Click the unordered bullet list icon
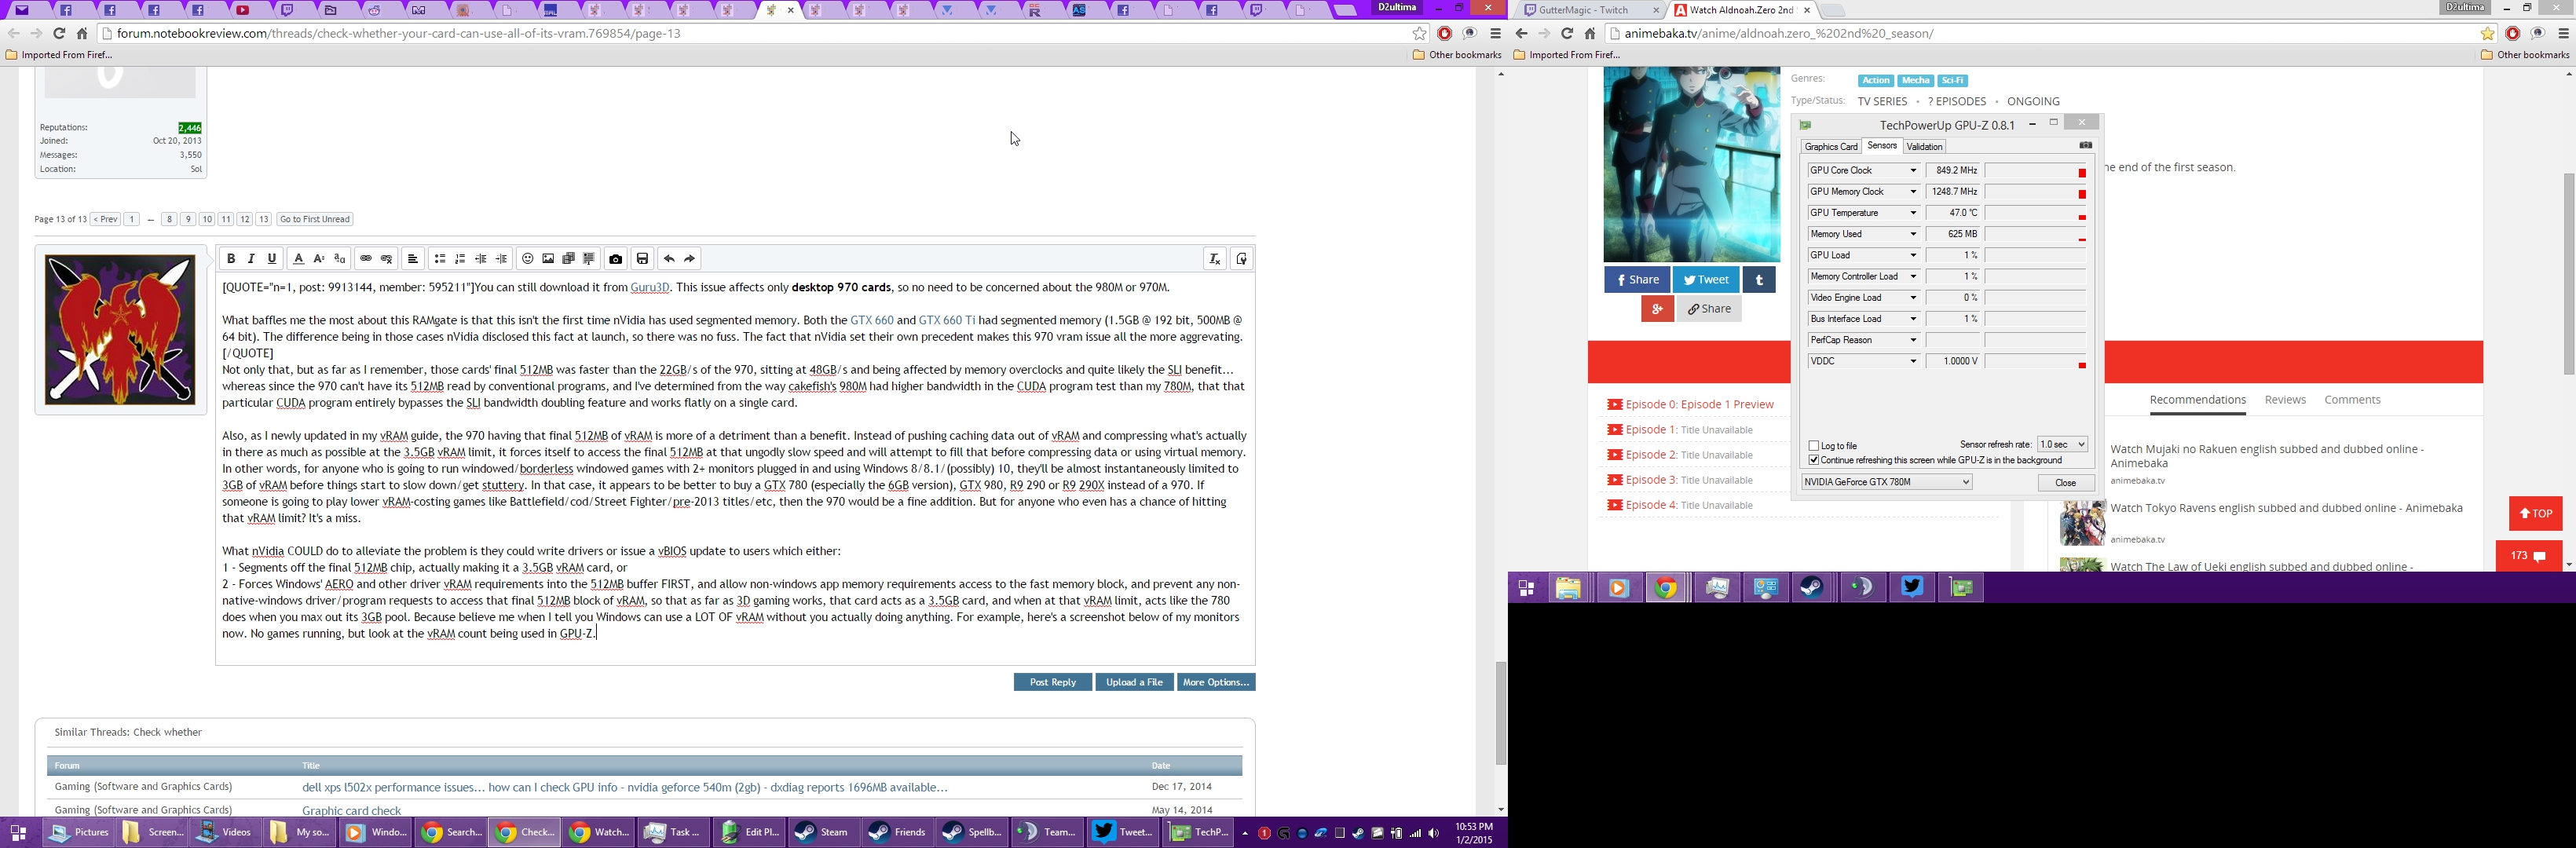 point(439,259)
